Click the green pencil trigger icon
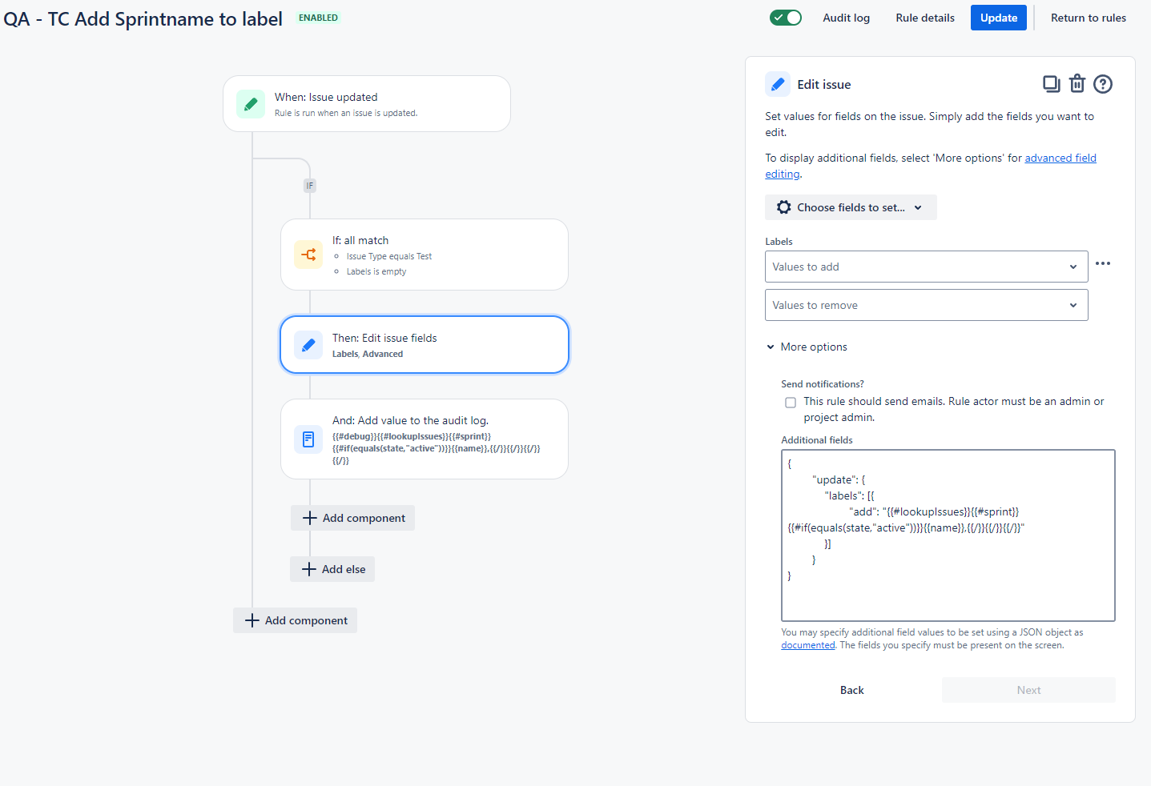 point(251,104)
